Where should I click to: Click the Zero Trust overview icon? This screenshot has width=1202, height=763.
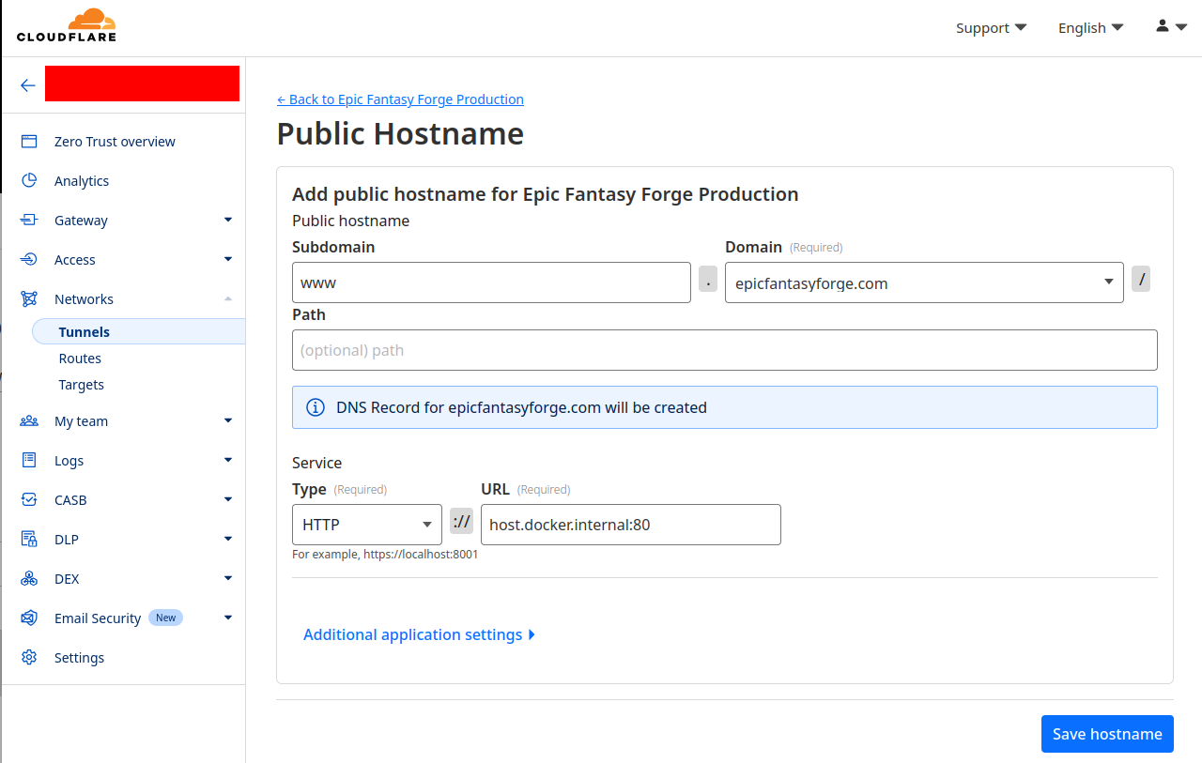pyautogui.click(x=29, y=142)
